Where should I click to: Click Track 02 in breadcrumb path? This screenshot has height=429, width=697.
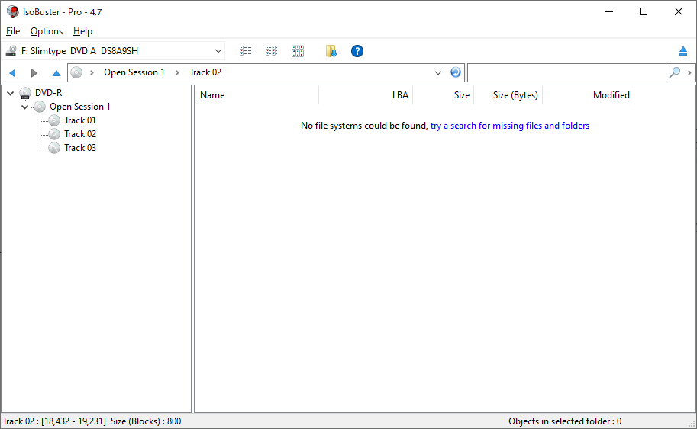[x=205, y=72]
